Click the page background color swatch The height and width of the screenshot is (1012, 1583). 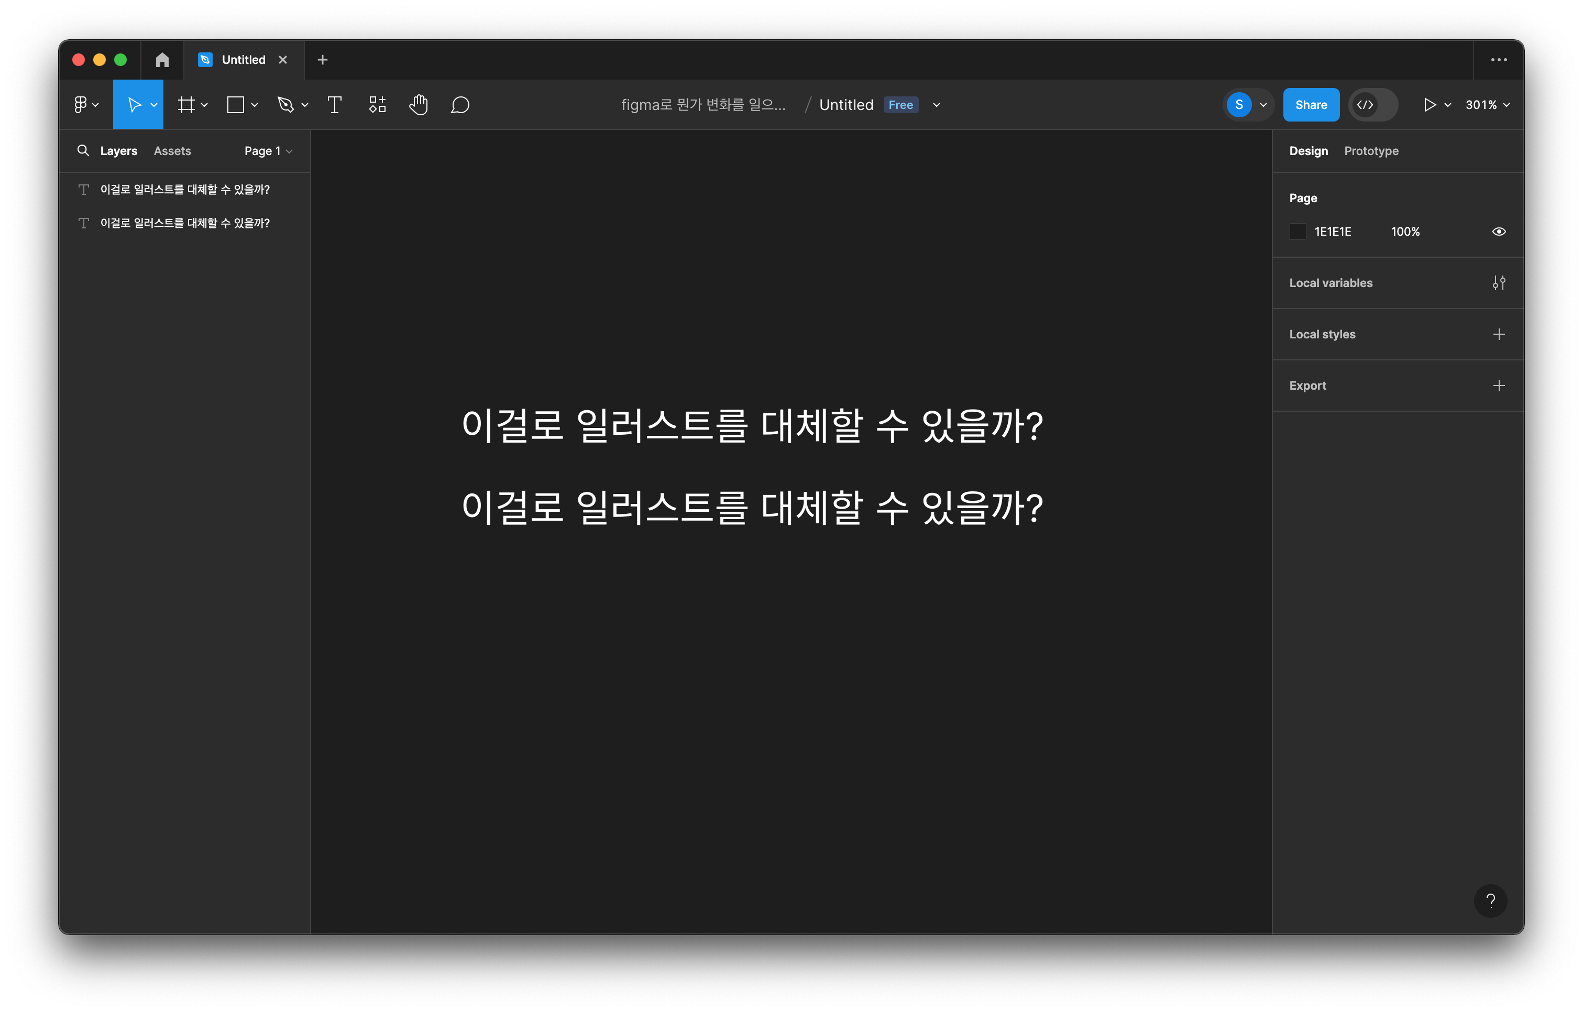pos(1298,232)
